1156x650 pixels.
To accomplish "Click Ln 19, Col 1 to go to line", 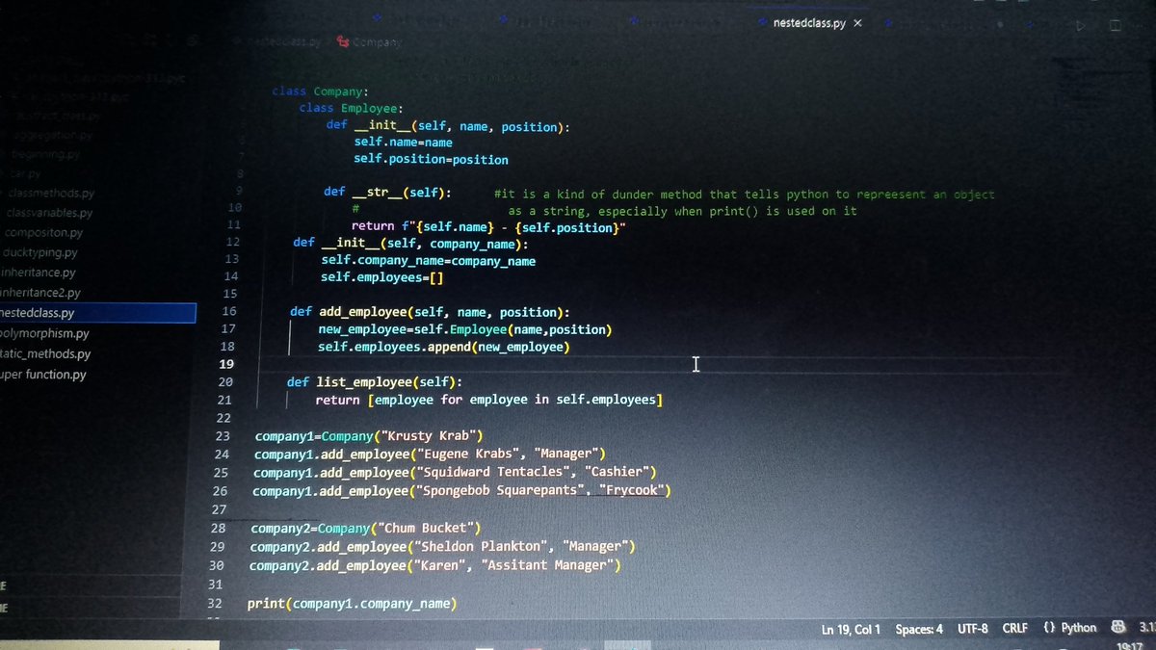I will click(851, 628).
